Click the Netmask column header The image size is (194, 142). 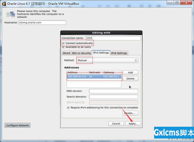click(x=95, y=72)
